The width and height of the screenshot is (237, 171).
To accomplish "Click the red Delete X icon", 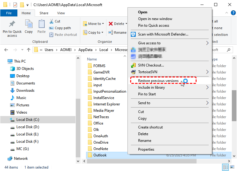I will [111, 24].
